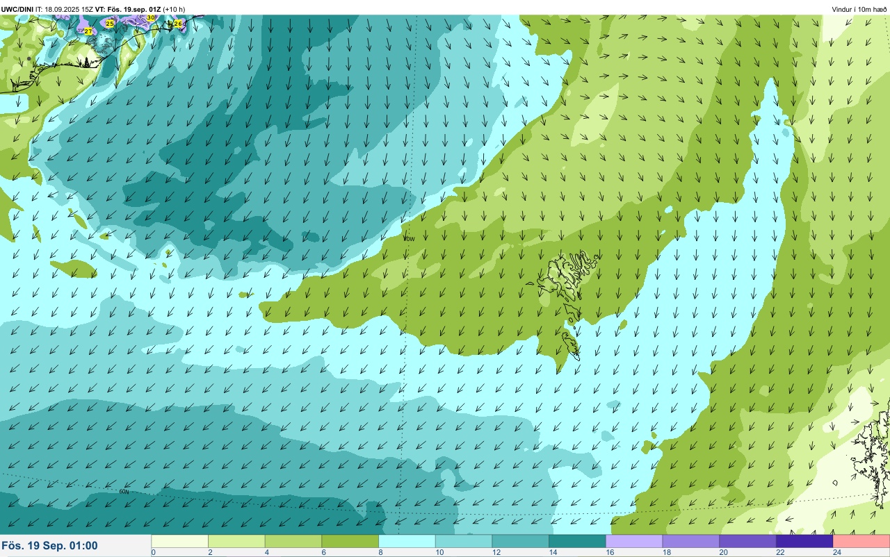Select the light green 2–4 legend swatch

(x=236, y=541)
